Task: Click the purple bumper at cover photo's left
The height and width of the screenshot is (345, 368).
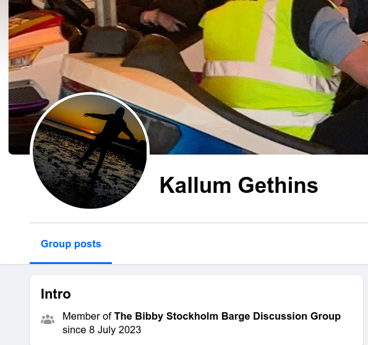Action: pos(28,106)
